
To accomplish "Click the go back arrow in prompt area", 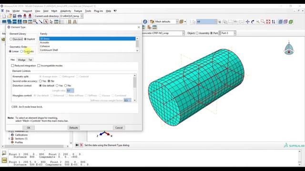I will point(77,145).
